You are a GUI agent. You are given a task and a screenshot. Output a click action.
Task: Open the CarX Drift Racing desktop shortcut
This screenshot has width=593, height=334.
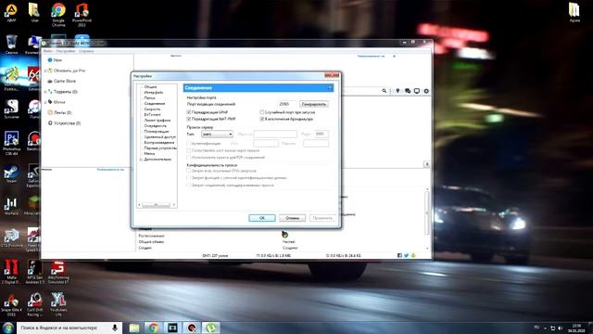click(x=35, y=304)
